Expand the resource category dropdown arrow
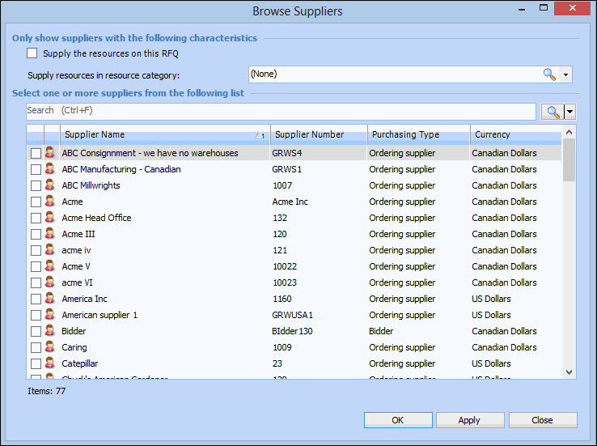Screen dimensions: 597x446 point(566,74)
